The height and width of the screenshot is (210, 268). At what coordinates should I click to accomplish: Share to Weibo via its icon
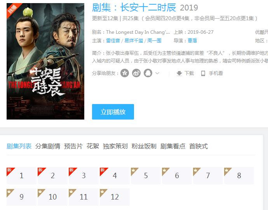pyautogui.click(x=136, y=73)
